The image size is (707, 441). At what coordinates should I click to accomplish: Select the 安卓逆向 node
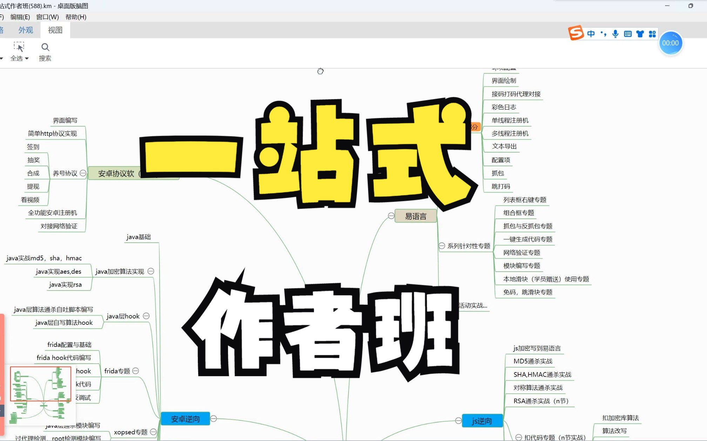pos(185,419)
